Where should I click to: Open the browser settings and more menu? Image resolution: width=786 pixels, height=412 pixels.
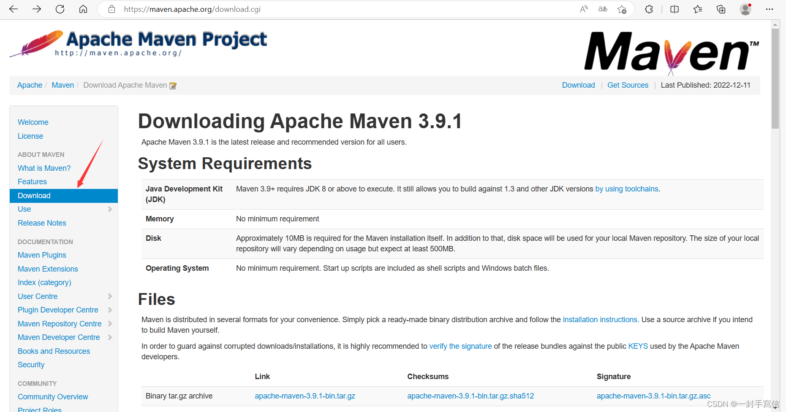pyautogui.click(x=770, y=9)
